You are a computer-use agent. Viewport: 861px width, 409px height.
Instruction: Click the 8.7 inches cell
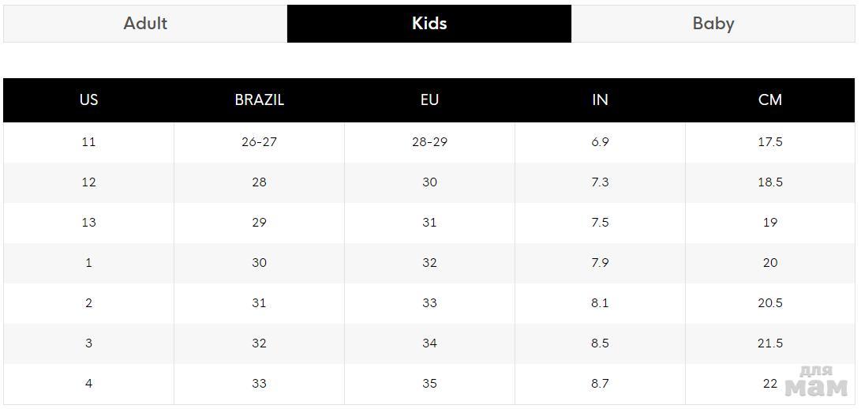(x=600, y=384)
